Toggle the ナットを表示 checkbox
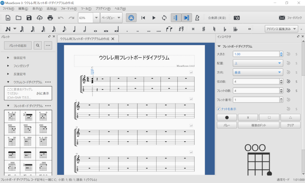305x183 pixels. pos(219,109)
